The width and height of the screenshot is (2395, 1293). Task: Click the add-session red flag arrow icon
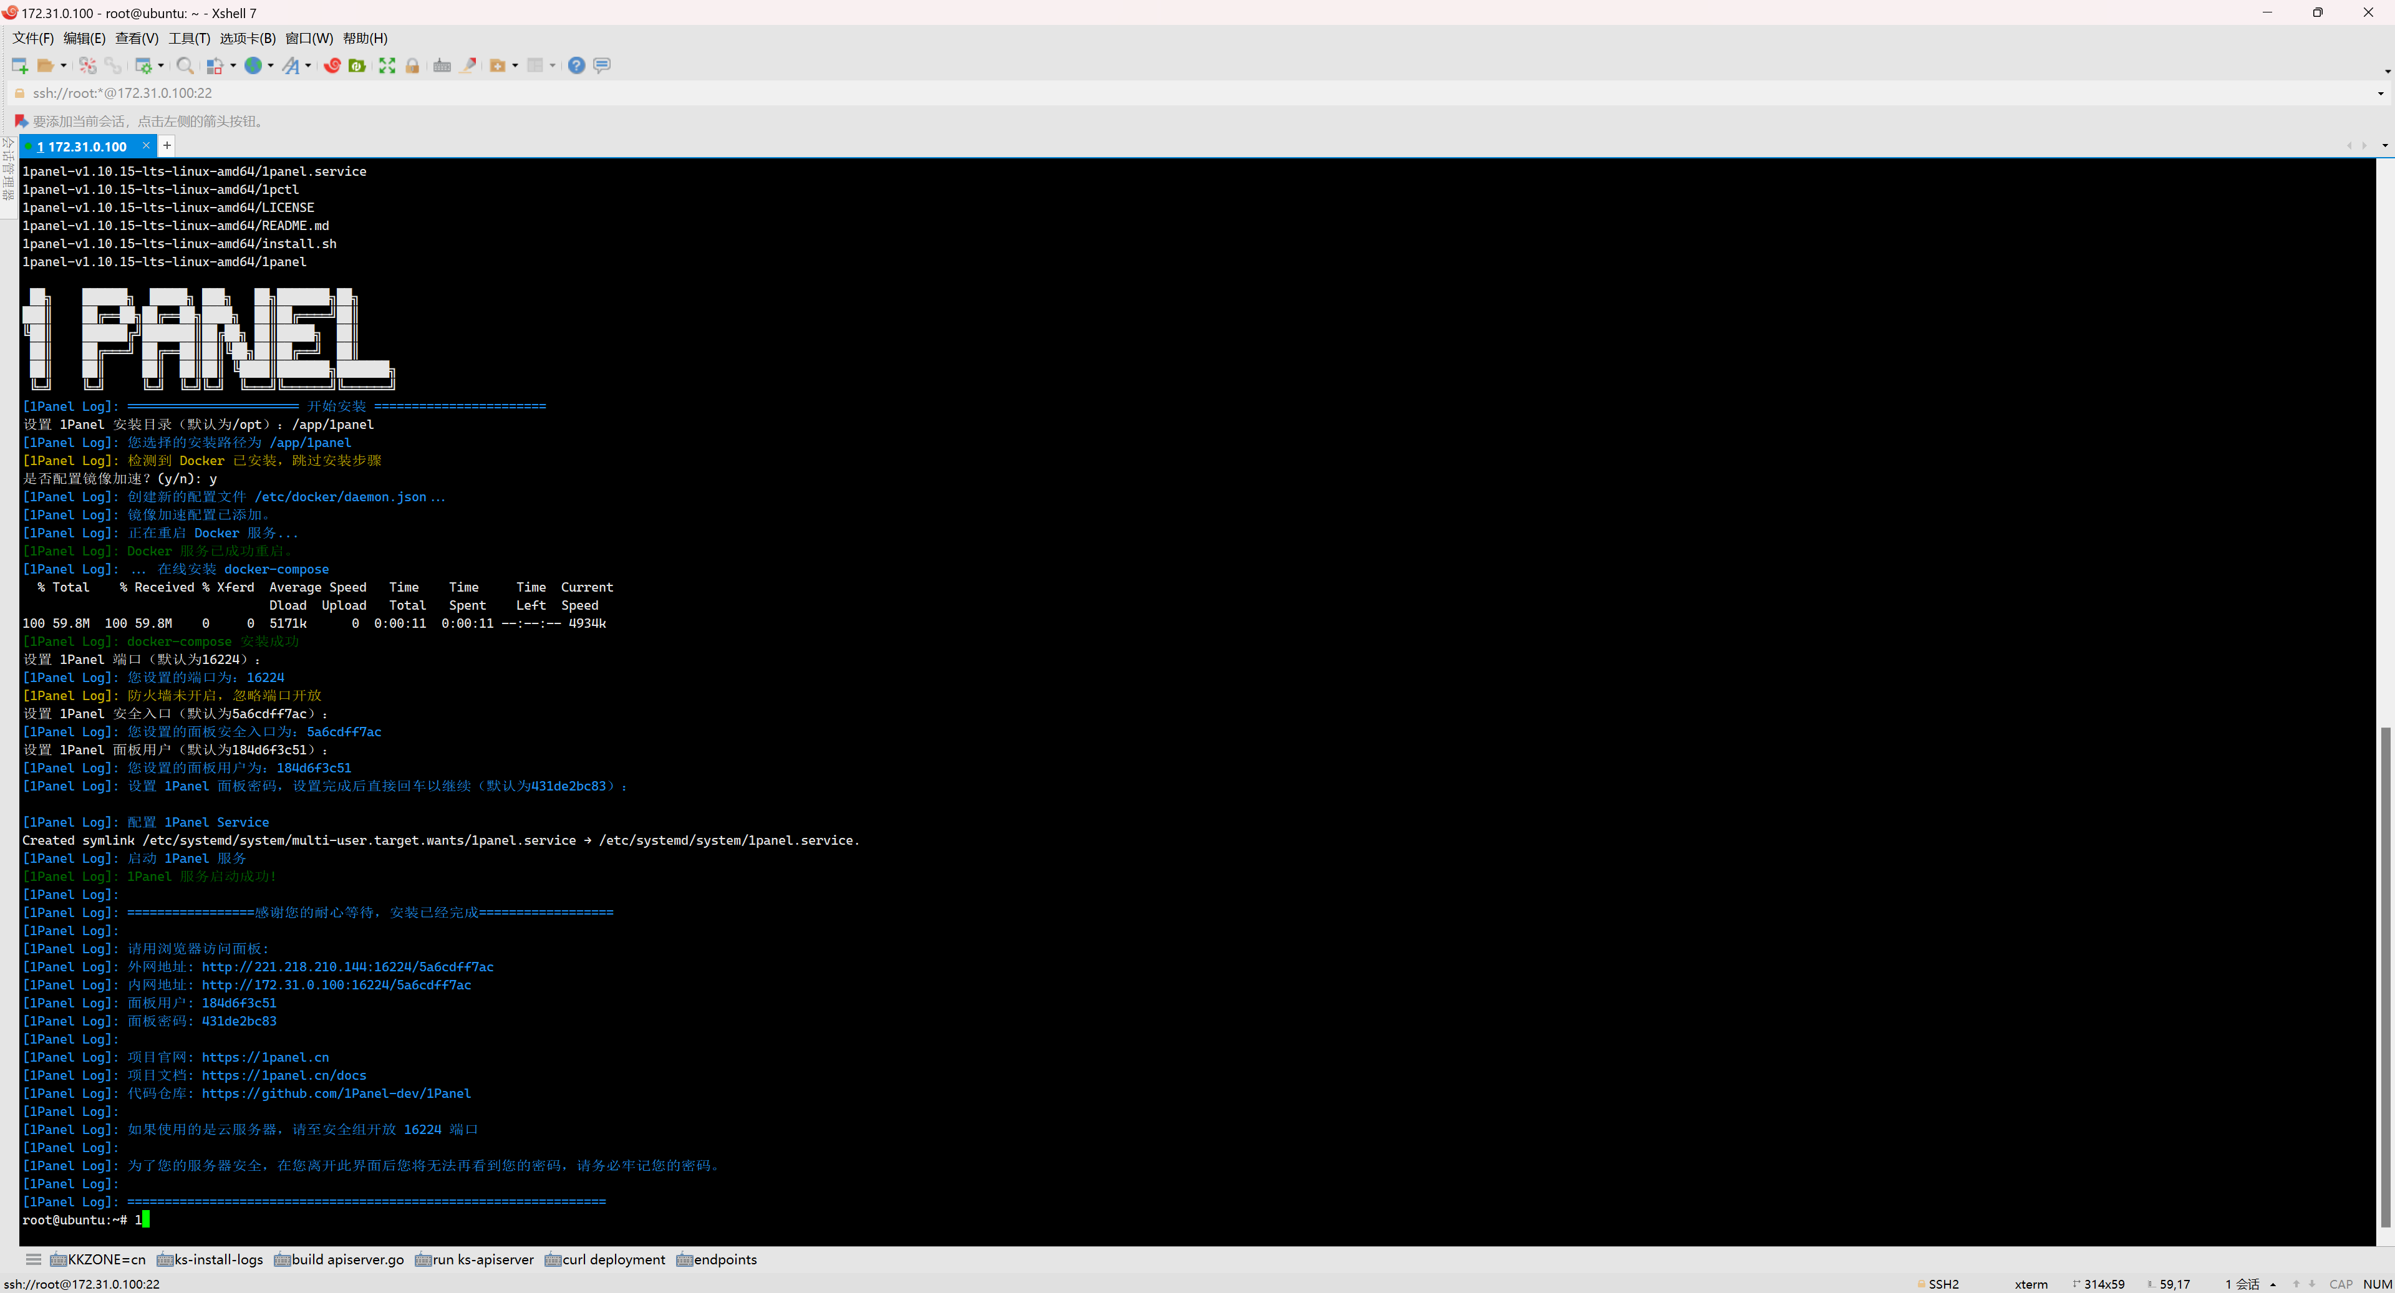[x=21, y=121]
